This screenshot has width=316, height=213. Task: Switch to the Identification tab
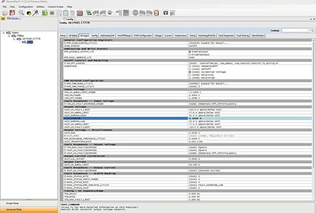tap(257, 36)
